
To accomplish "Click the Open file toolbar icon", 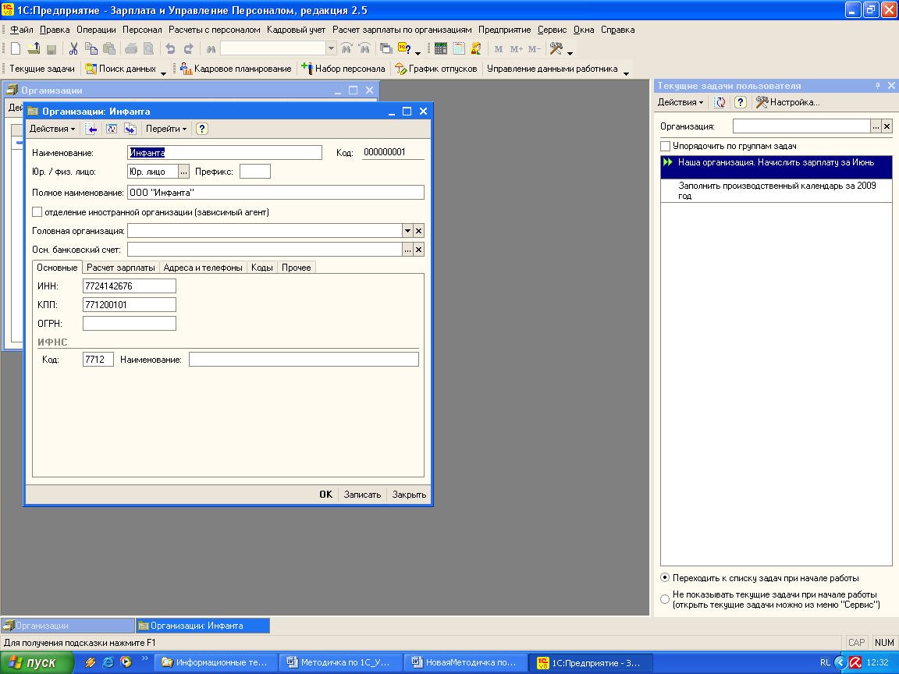I will (34, 48).
